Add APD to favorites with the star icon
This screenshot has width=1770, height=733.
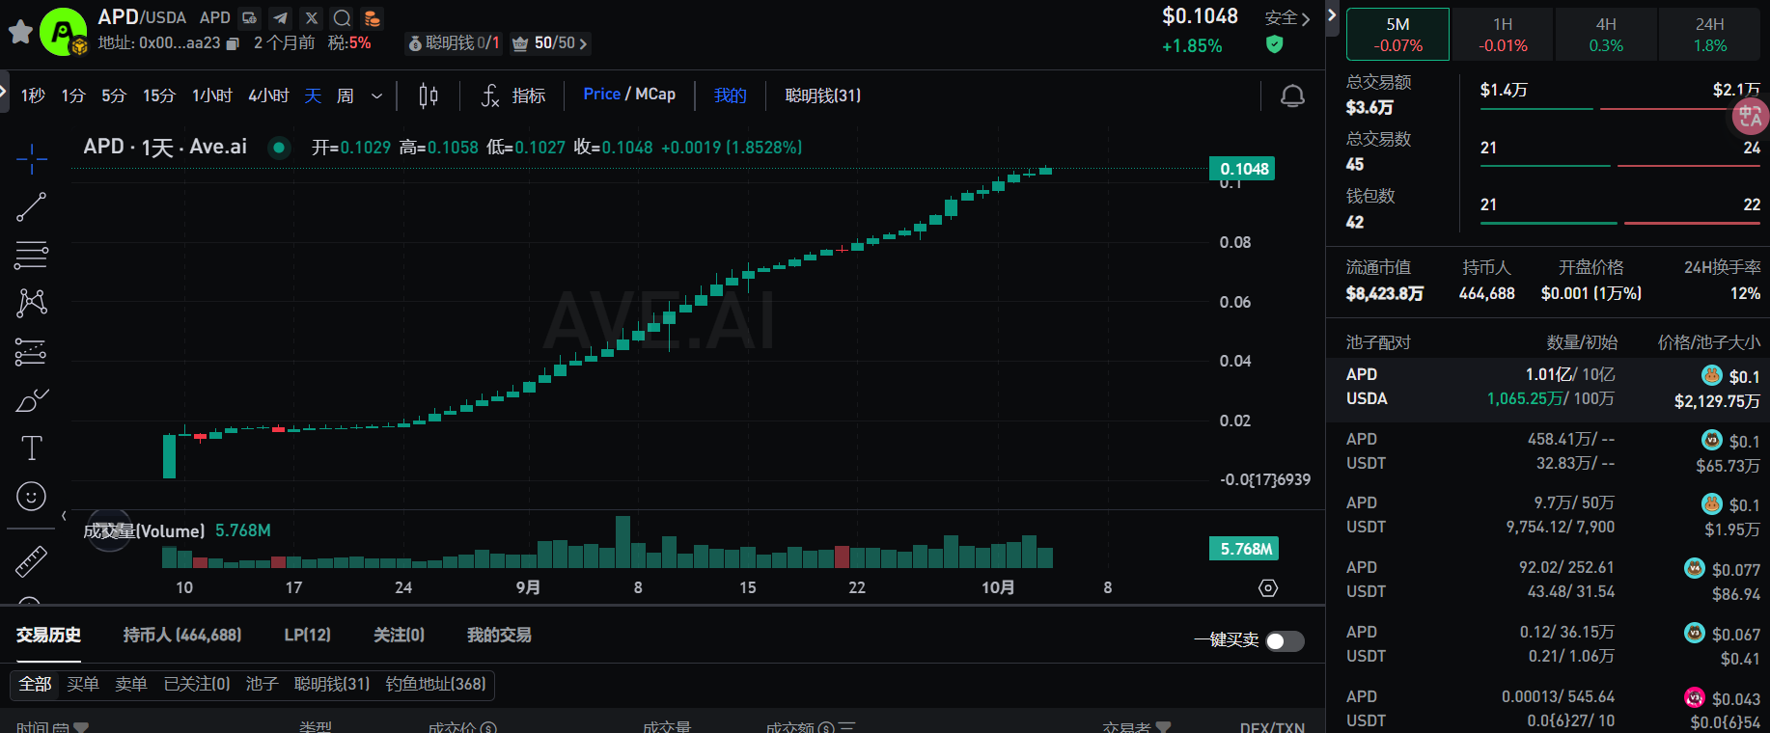(20, 32)
